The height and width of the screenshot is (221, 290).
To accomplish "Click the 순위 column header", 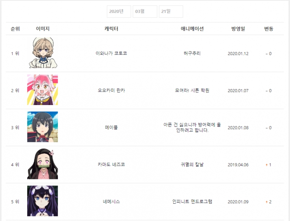I will click(15, 29).
